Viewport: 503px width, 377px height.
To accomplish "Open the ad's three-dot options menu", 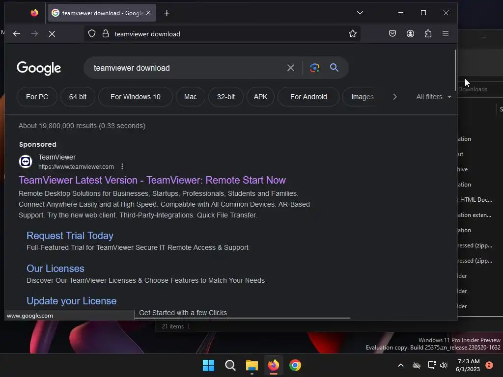I will coord(122,167).
